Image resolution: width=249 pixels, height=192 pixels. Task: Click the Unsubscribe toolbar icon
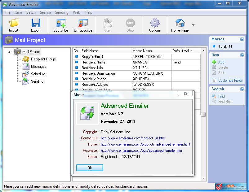83,23
